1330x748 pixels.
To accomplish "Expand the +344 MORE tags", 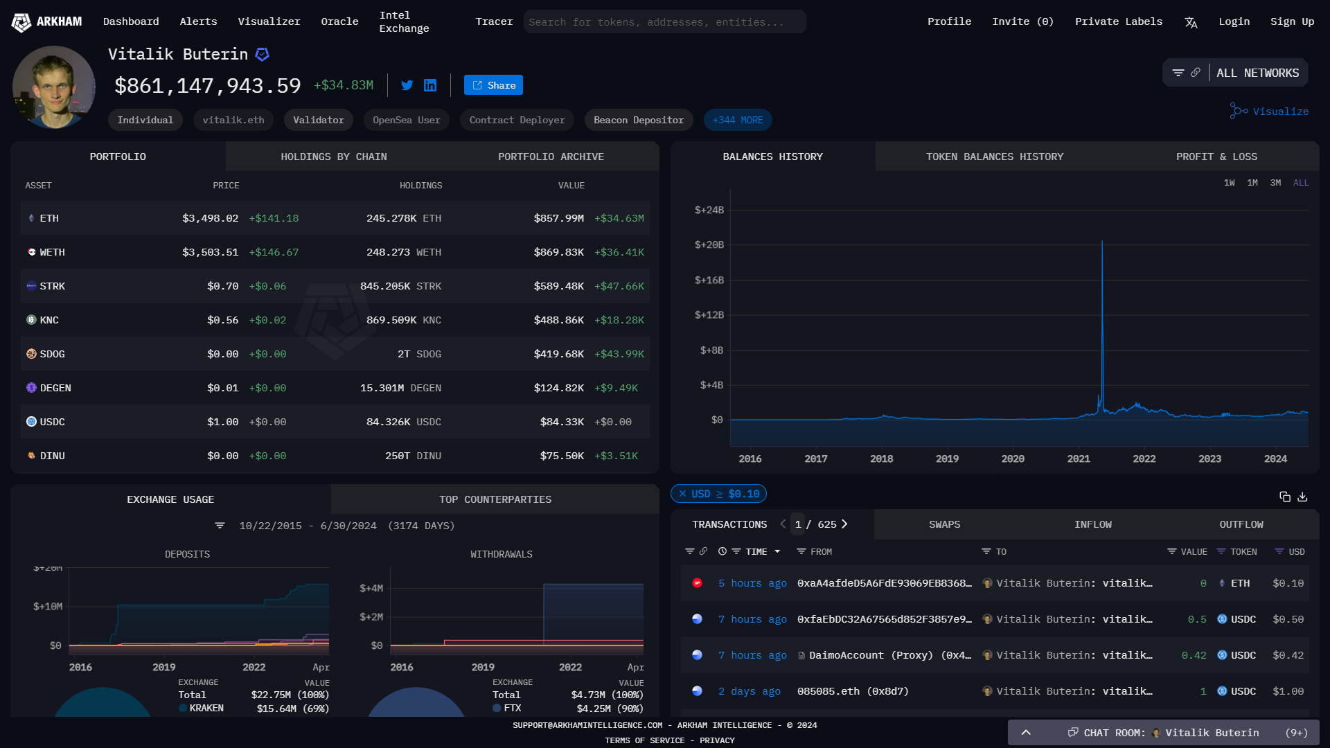I will [x=738, y=120].
